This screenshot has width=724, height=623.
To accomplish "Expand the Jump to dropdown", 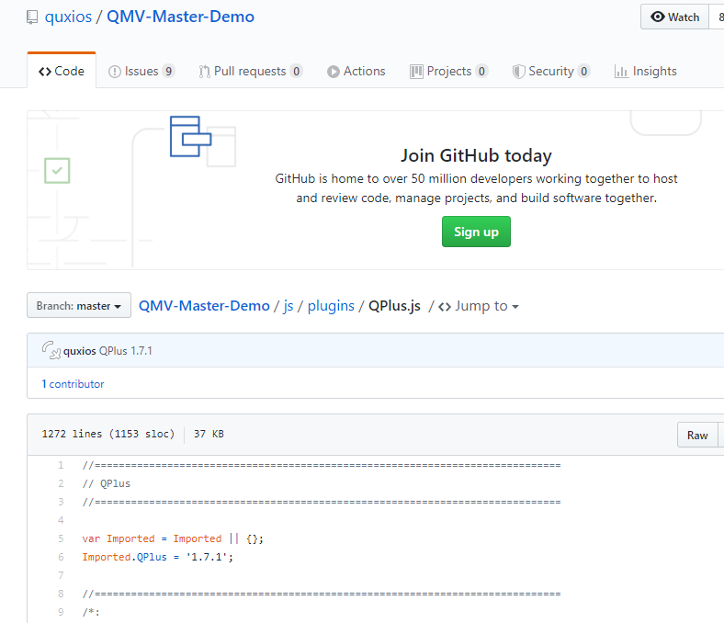I will point(479,306).
